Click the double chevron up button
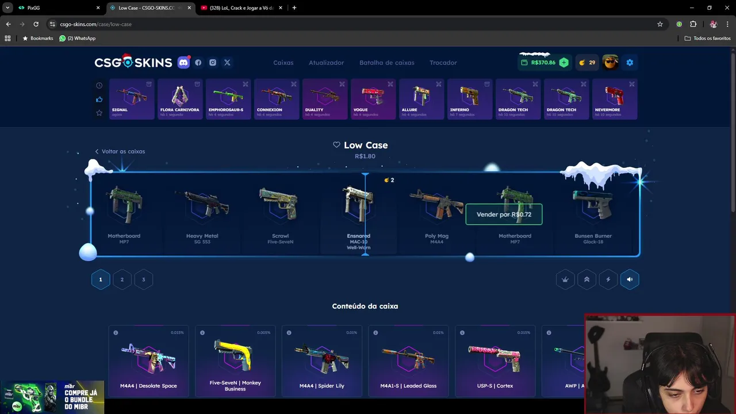 click(586, 279)
